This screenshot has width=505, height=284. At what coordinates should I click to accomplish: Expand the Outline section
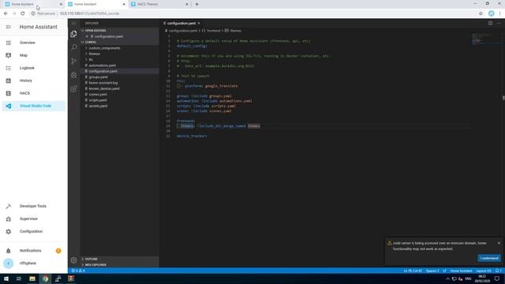[x=119, y=259]
